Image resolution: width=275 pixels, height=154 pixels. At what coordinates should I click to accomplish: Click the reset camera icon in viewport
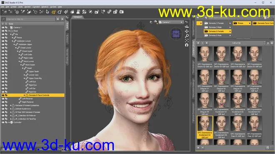[x=187, y=45]
